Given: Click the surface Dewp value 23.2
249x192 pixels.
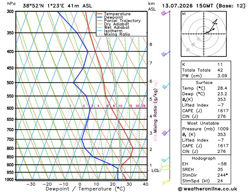Looking at the screenshot, I should tap(222, 94).
